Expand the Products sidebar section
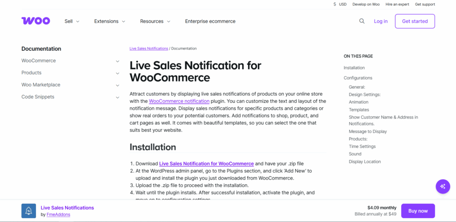This screenshot has height=222, width=456. pyautogui.click(x=117, y=73)
